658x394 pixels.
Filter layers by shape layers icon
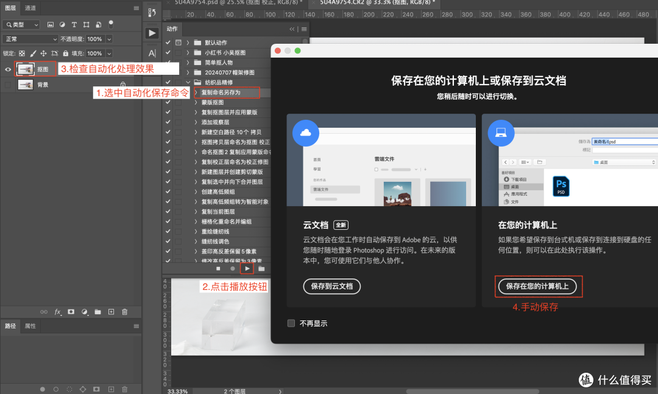pyautogui.click(x=86, y=25)
